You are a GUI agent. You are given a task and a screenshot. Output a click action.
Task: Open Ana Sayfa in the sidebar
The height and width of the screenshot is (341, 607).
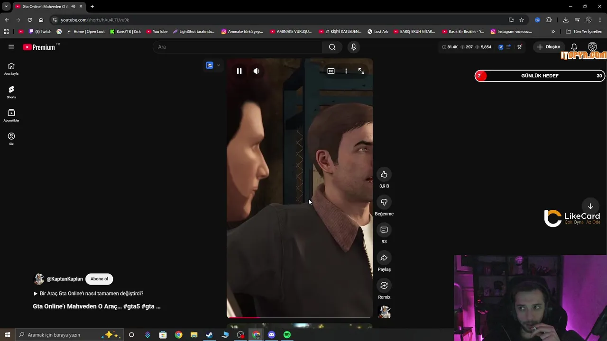coord(11,69)
